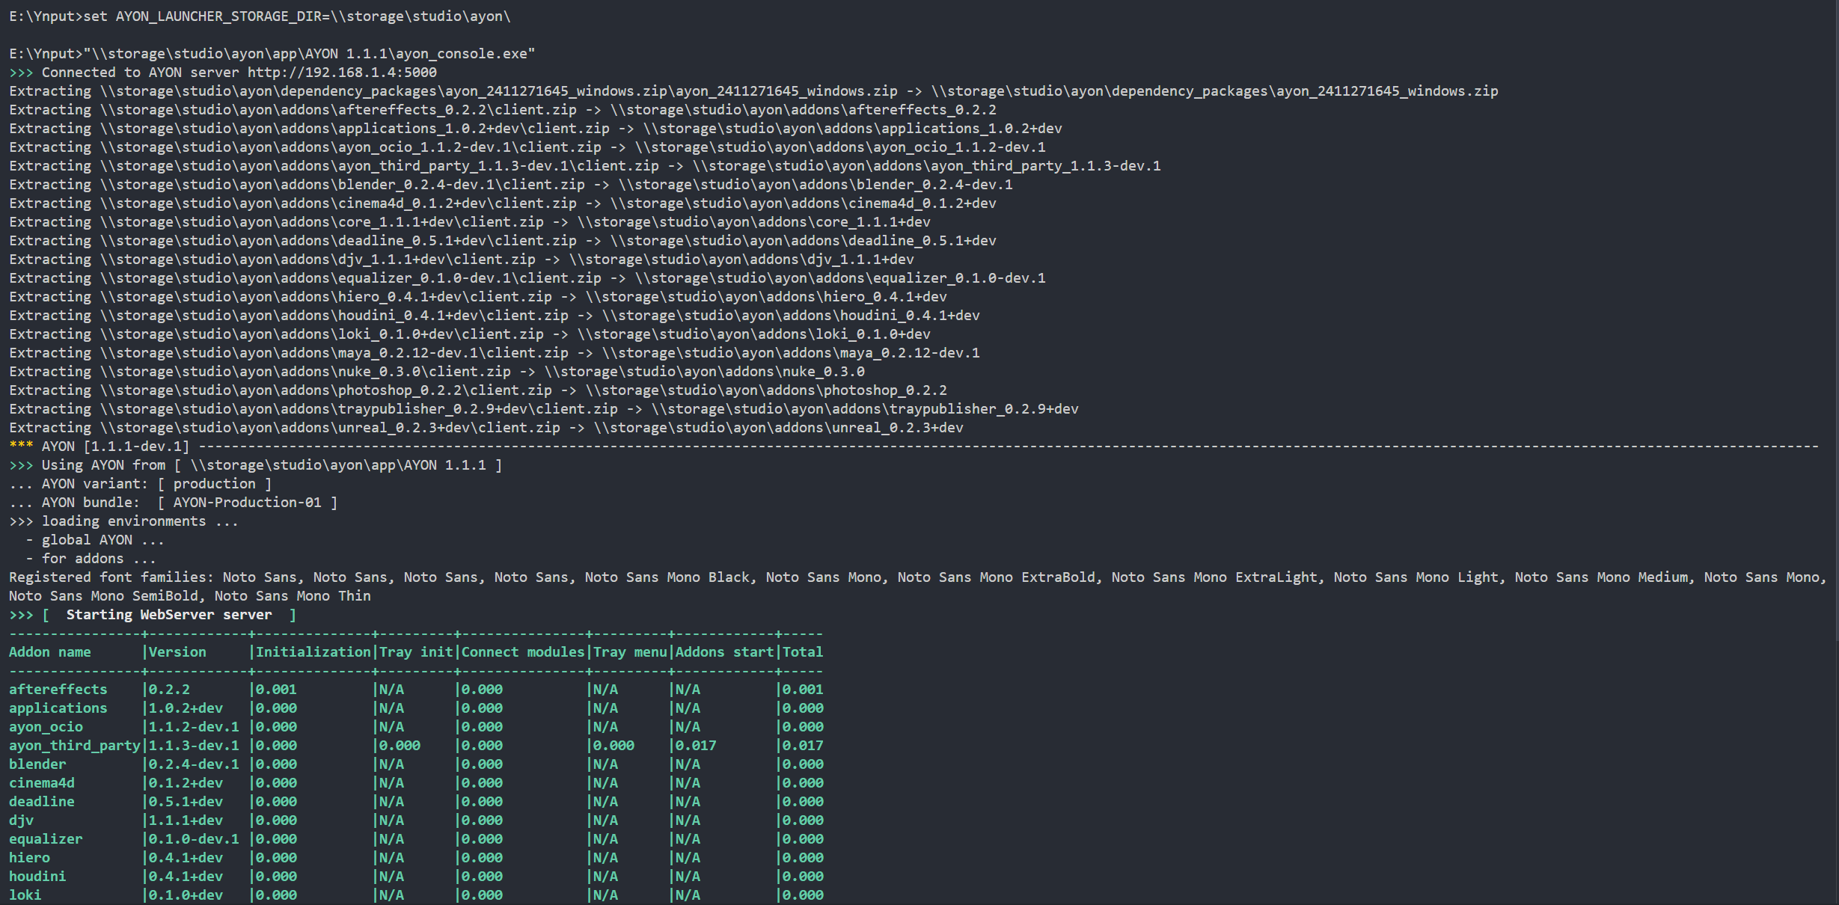Screen dimensions: 1839x905
Task: Select the Extracting line for loki_0.1.0+dev
Action: pos(470,334)
